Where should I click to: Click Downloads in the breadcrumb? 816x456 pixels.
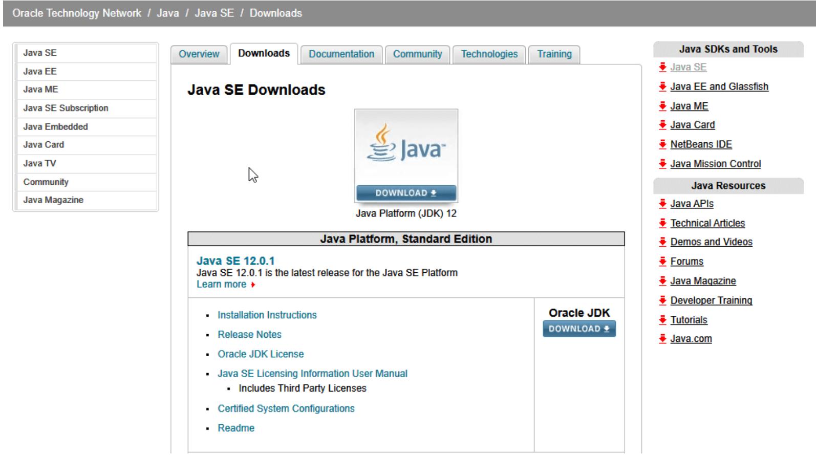(276, 13)
